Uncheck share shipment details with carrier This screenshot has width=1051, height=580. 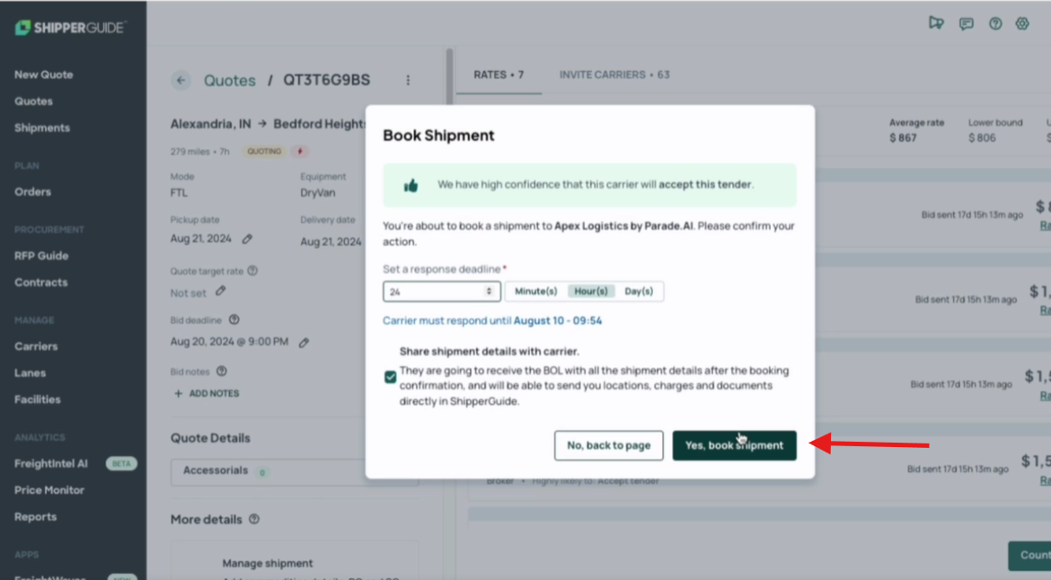[390, 377]
